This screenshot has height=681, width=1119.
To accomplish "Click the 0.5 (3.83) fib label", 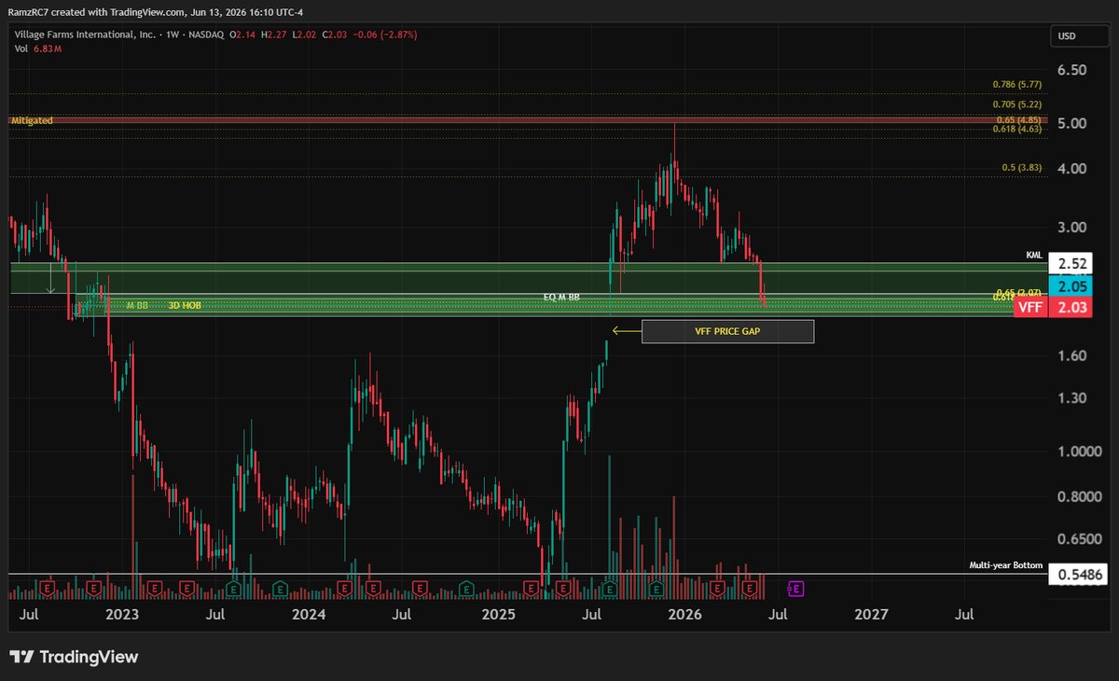I will coord(1022,167).
